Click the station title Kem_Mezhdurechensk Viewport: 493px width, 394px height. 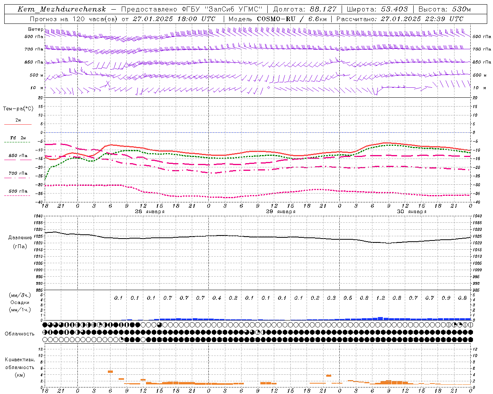pyautogui.click(x=62, y=9)
